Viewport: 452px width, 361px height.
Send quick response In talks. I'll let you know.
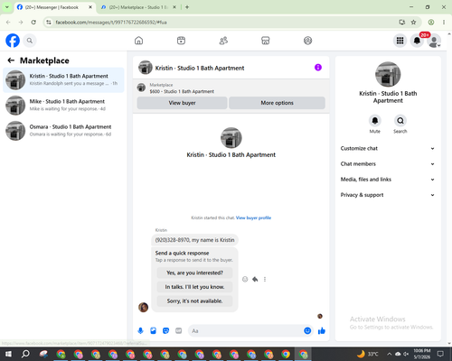pos(194,287)
